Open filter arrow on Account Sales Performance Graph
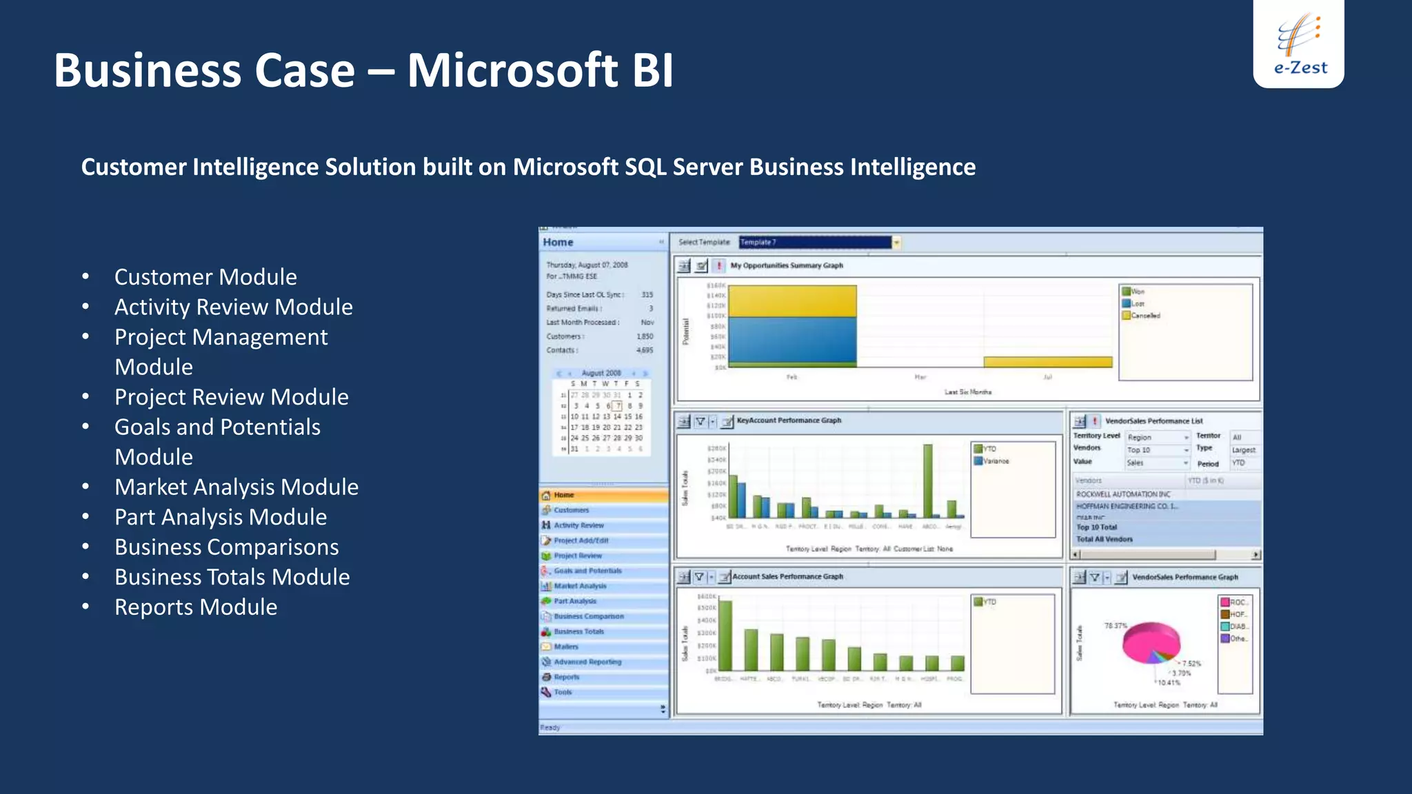The image size is (1412, 794). [712, 577]
